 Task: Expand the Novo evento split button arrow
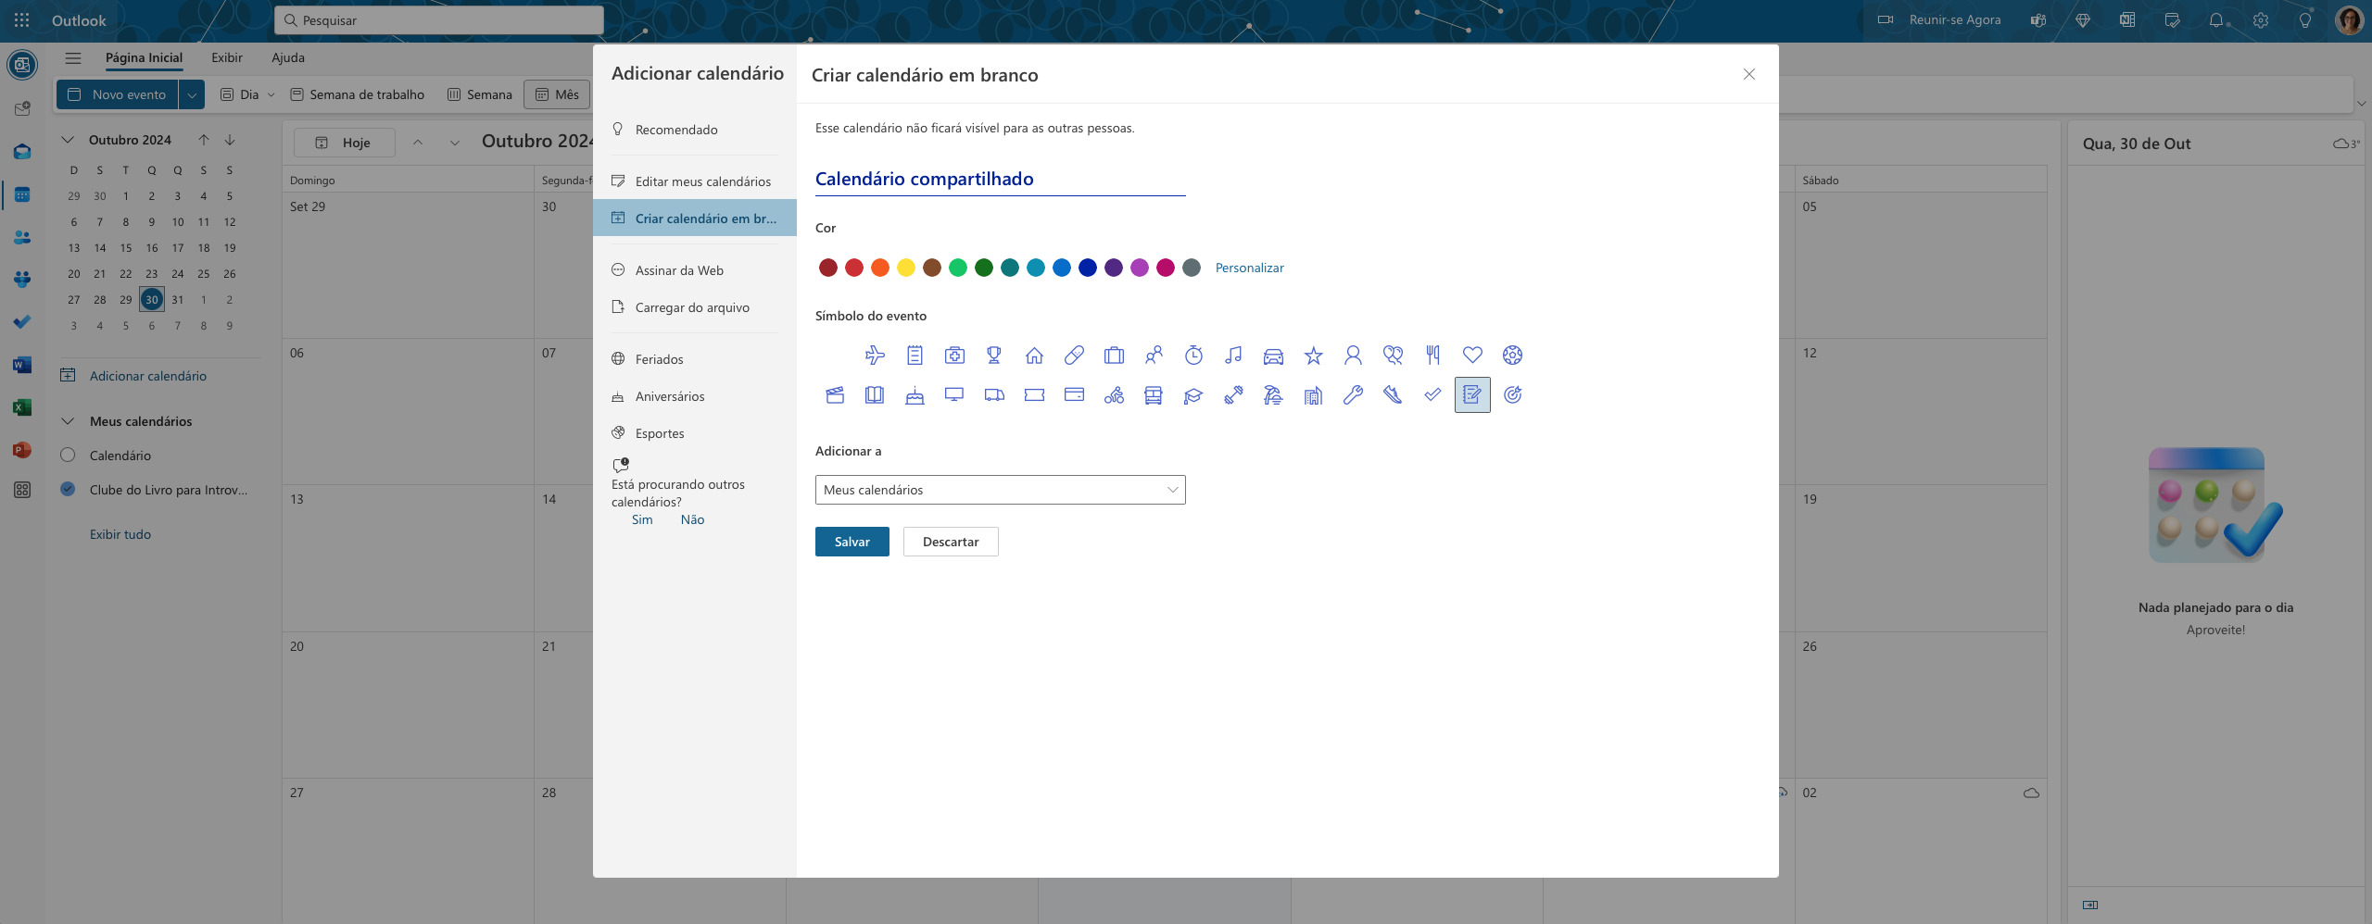coord(191,94)
